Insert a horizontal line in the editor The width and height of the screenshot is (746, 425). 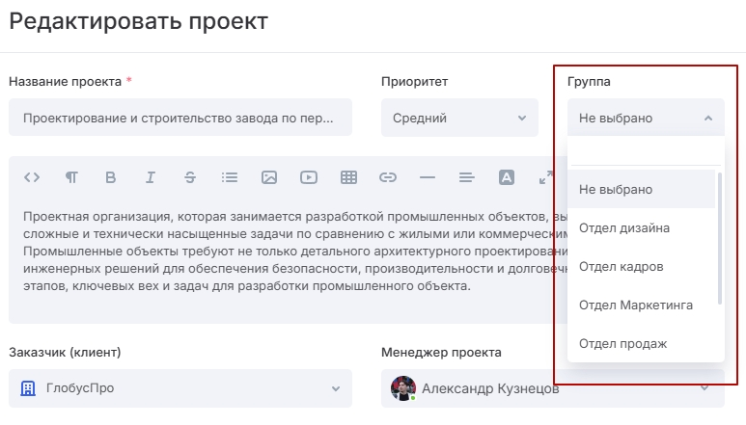[428, 177]
